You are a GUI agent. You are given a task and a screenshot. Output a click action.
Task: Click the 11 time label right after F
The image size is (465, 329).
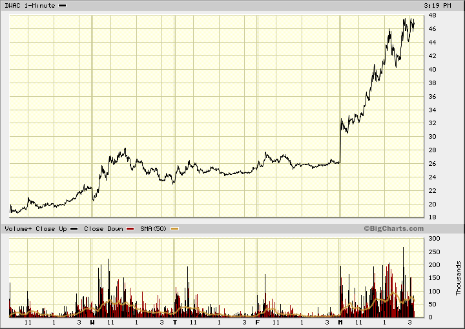coord(276,322)
